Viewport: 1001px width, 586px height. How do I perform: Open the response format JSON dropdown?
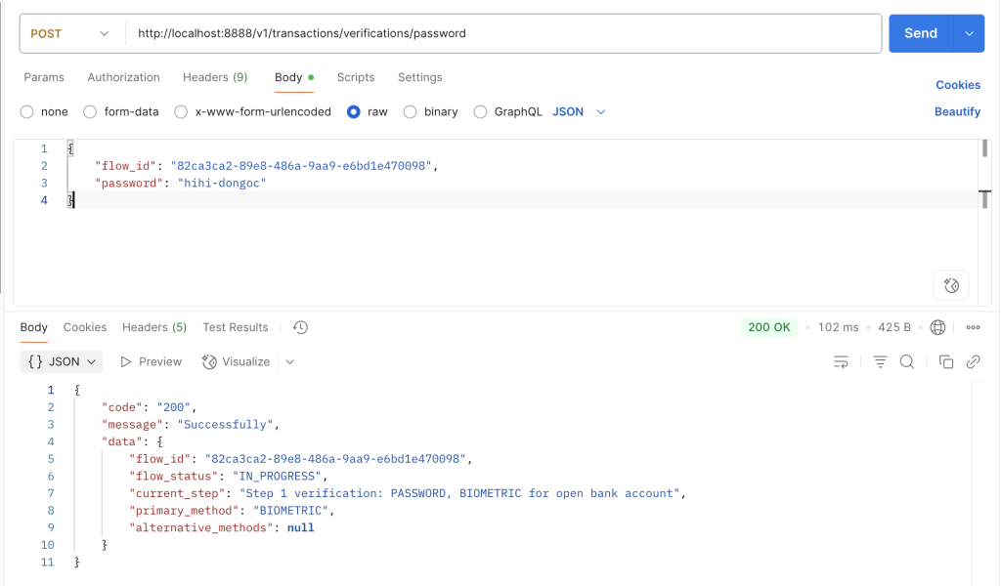point(62,361)
